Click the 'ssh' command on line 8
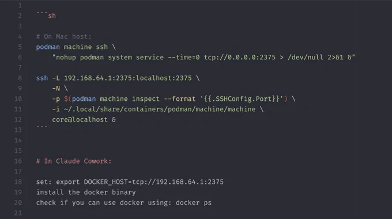The height and width of the screenshot is (219, 392). (x=42, y=78)
